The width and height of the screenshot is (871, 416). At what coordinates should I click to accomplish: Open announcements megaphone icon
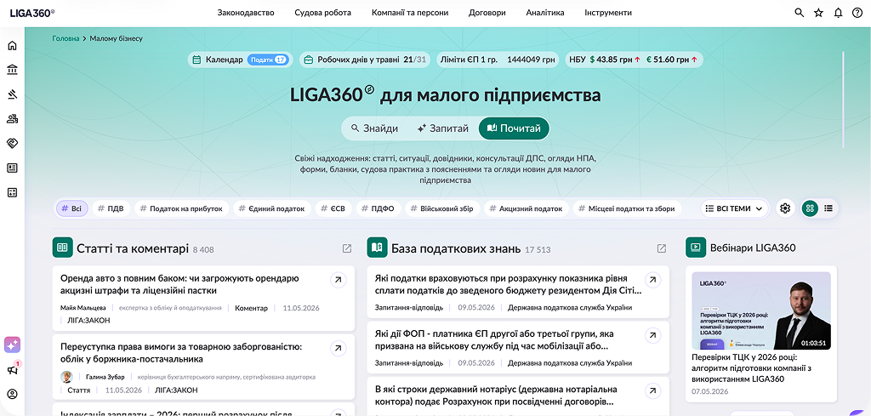(12, 370)
